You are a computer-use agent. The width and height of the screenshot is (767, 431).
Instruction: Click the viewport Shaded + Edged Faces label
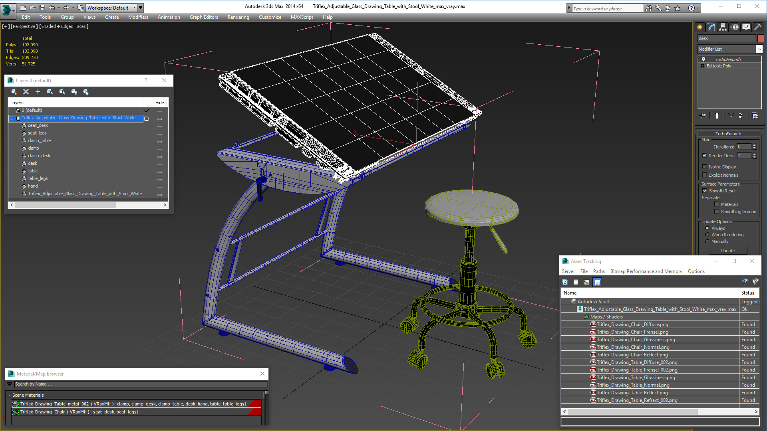coord(64,26)
